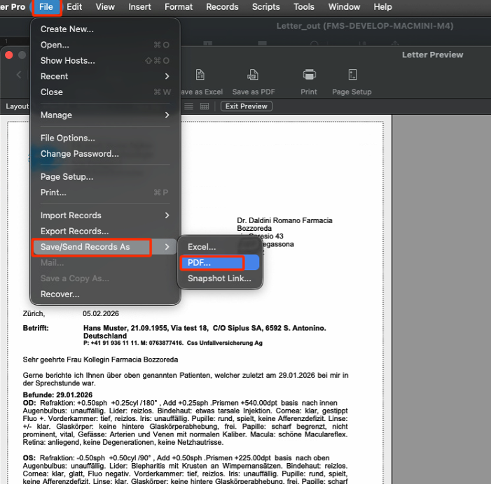Open the Insert menu

[x=139, y=6]
